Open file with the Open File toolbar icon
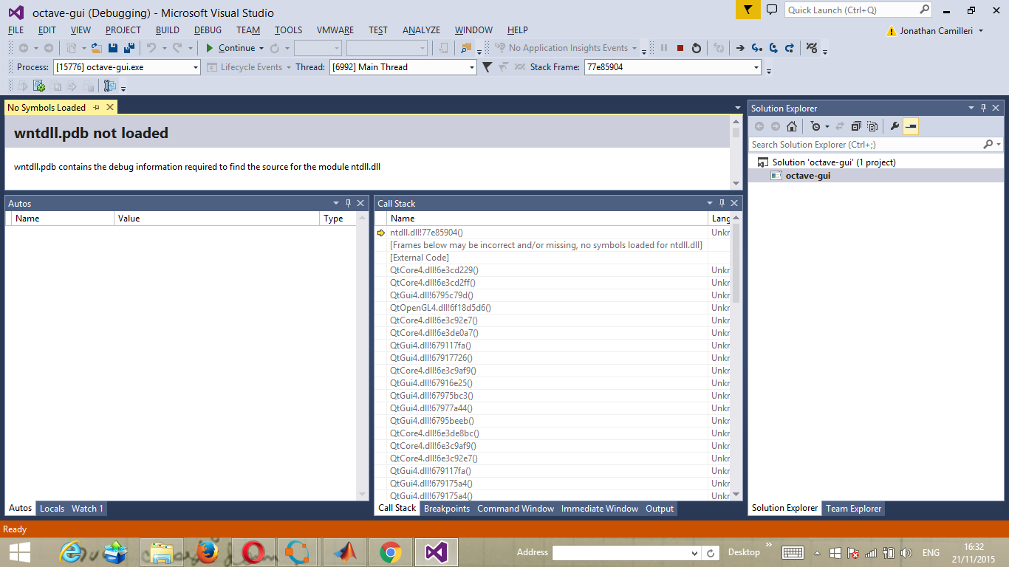The width and height of the screenshot is (1009, 567). (x=96, y=48)
